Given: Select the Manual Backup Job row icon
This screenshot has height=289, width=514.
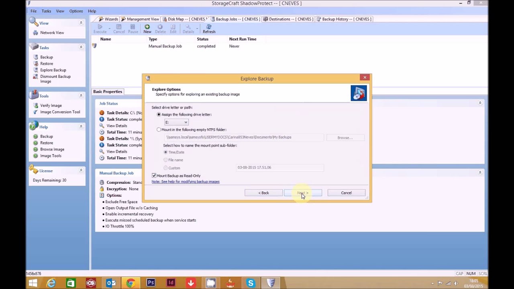Looking at the screenshot, I should click(x=94, y=46).
